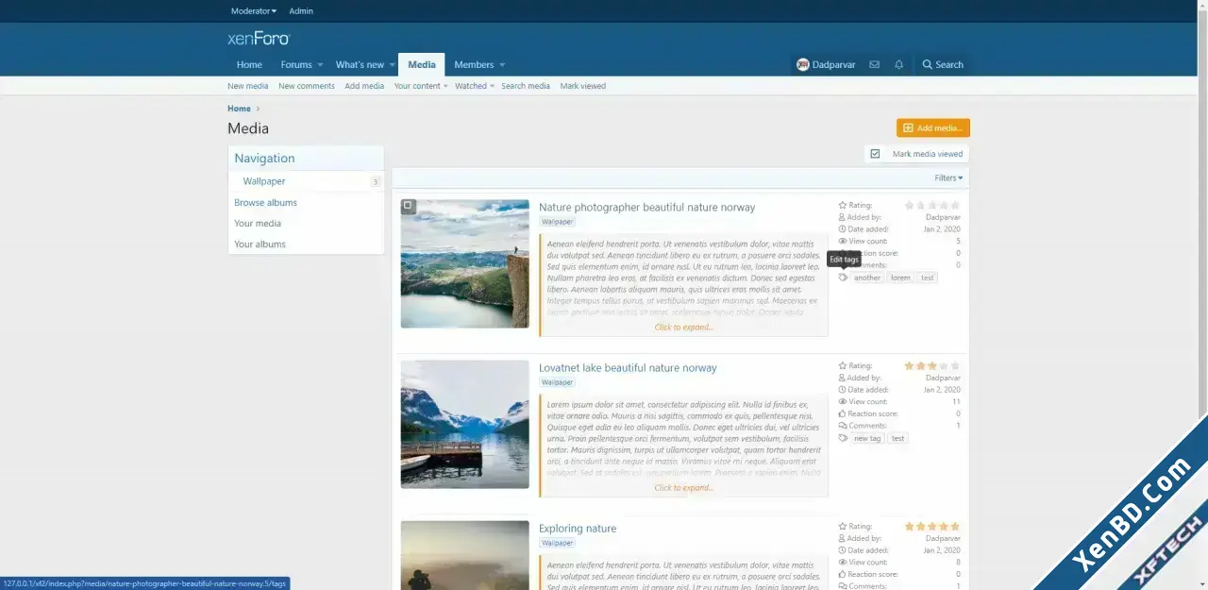Expand first item's description via Click to expand

684,328
